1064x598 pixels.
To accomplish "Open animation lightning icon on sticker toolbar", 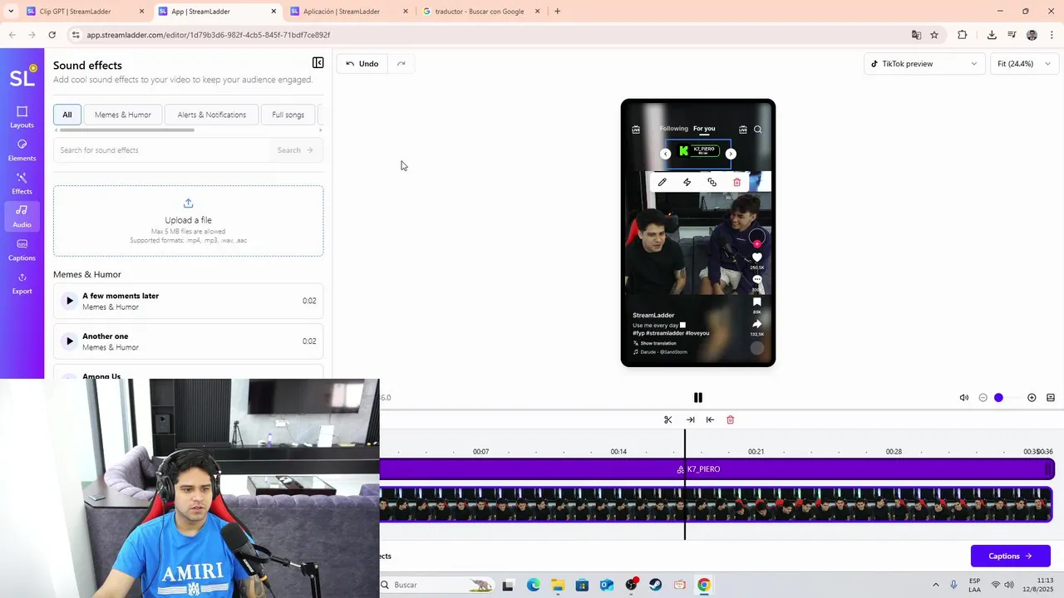I will tap(687, 182).
